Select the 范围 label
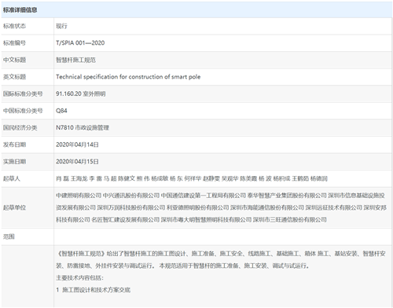The height and width of the screenshot is (308, 393). point(9,236)
